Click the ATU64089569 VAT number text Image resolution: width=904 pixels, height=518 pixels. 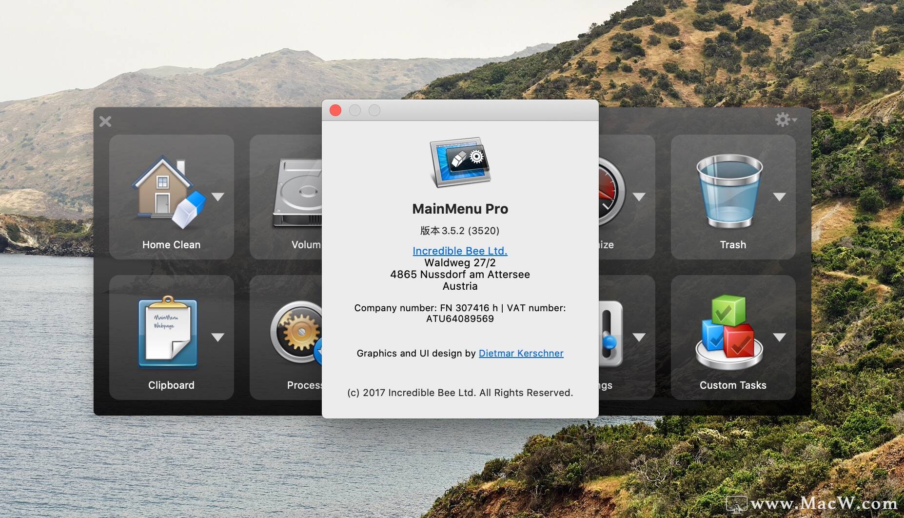tap(460, 319)
